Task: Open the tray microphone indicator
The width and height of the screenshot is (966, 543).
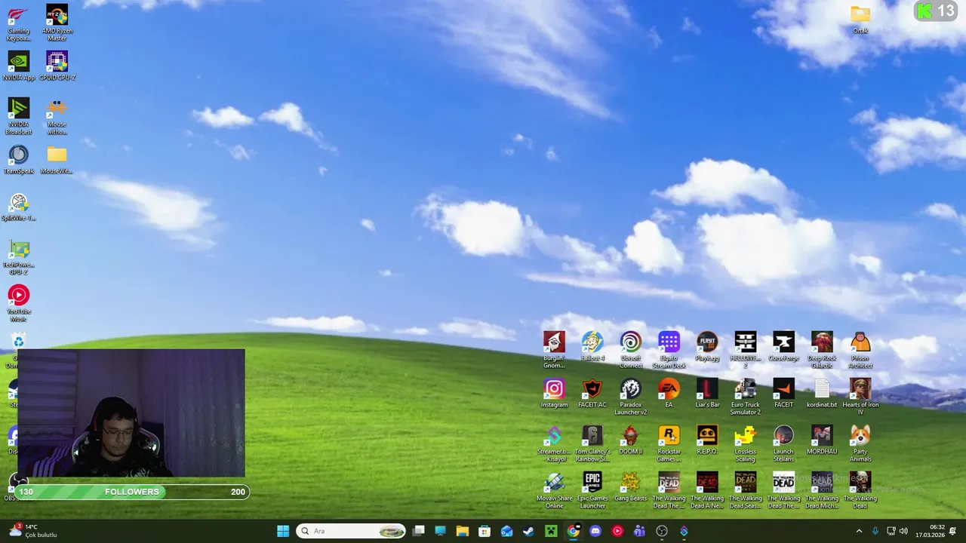Action: [875, 531]
